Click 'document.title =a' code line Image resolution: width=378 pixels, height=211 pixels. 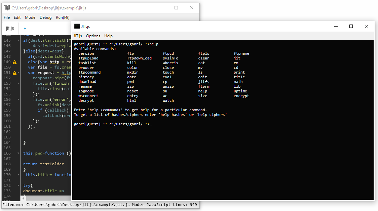click(44, 191)
